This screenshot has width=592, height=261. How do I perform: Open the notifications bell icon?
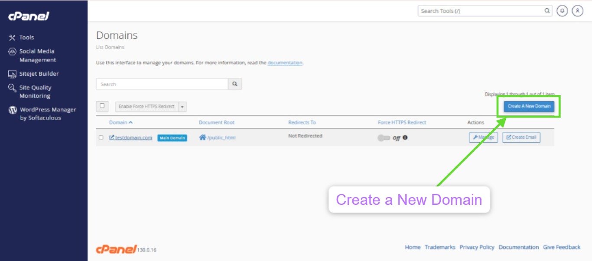[x=562, y=11]
